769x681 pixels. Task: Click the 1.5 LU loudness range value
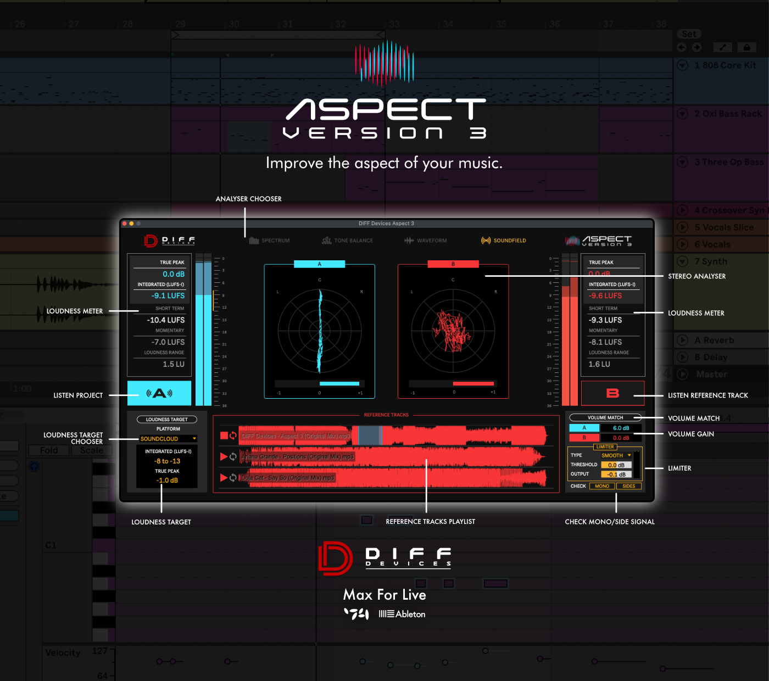coord(174,364)
